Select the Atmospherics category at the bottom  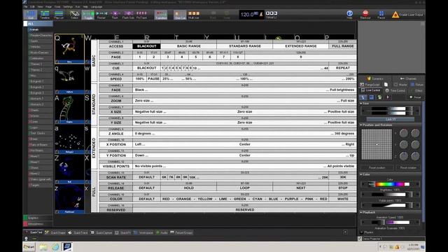38,224
